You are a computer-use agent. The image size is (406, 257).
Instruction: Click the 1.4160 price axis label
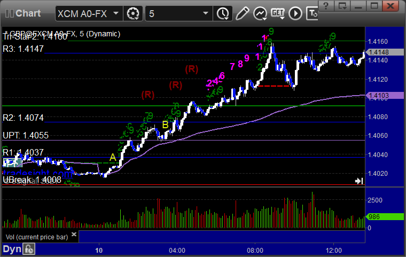coord(378,42)
